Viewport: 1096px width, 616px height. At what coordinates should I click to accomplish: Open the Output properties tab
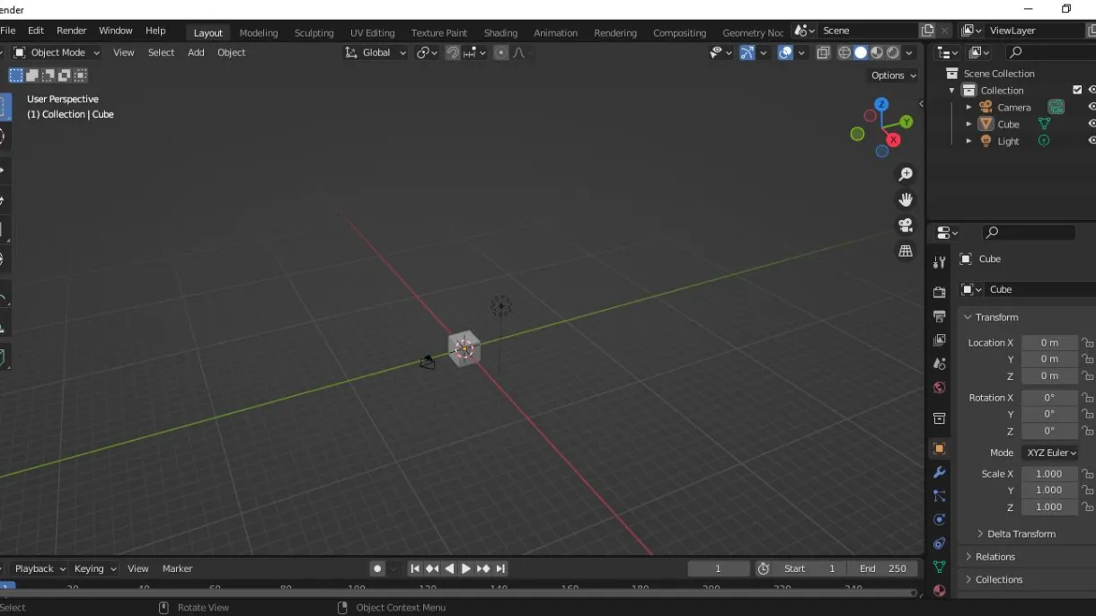pos(939,316)
